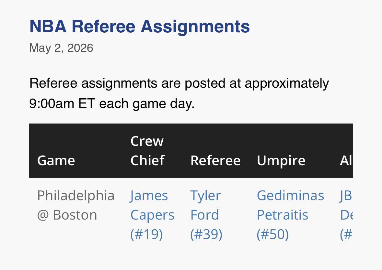Open Gediminas Petraitis umpire link
This screenshot has height=270, width=382.
[290, 215]
